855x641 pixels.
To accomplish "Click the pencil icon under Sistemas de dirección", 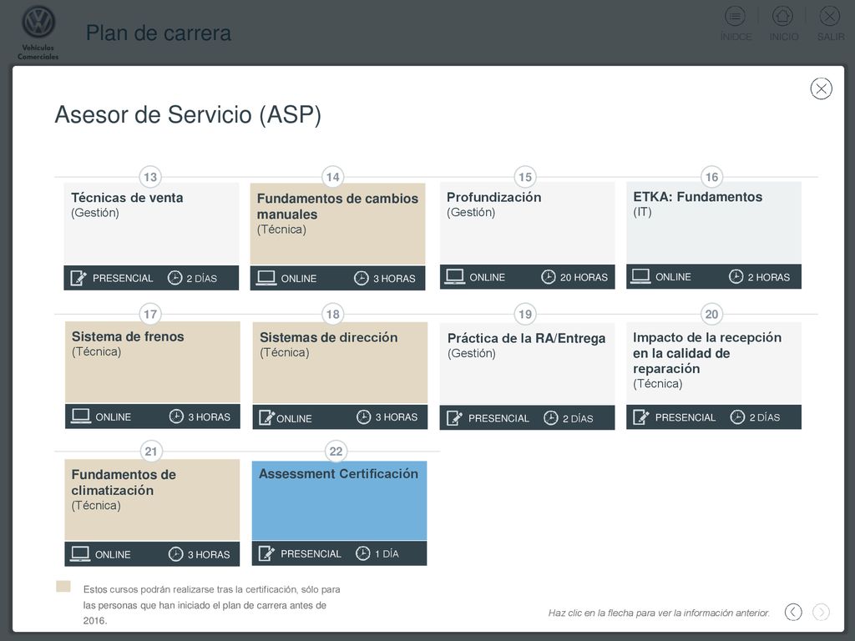I will coord(266,417).
